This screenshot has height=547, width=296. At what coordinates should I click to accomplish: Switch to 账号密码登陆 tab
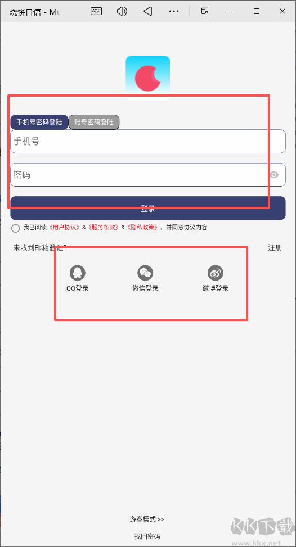(94, 123)
